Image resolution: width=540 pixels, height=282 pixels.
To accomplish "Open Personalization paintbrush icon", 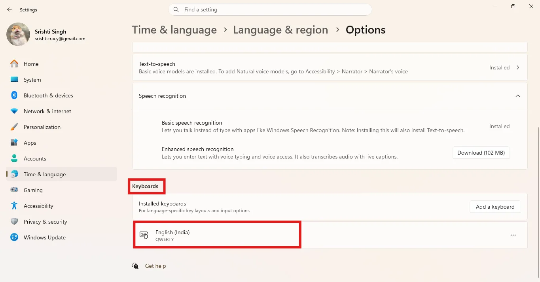I will tap(14, 127).
